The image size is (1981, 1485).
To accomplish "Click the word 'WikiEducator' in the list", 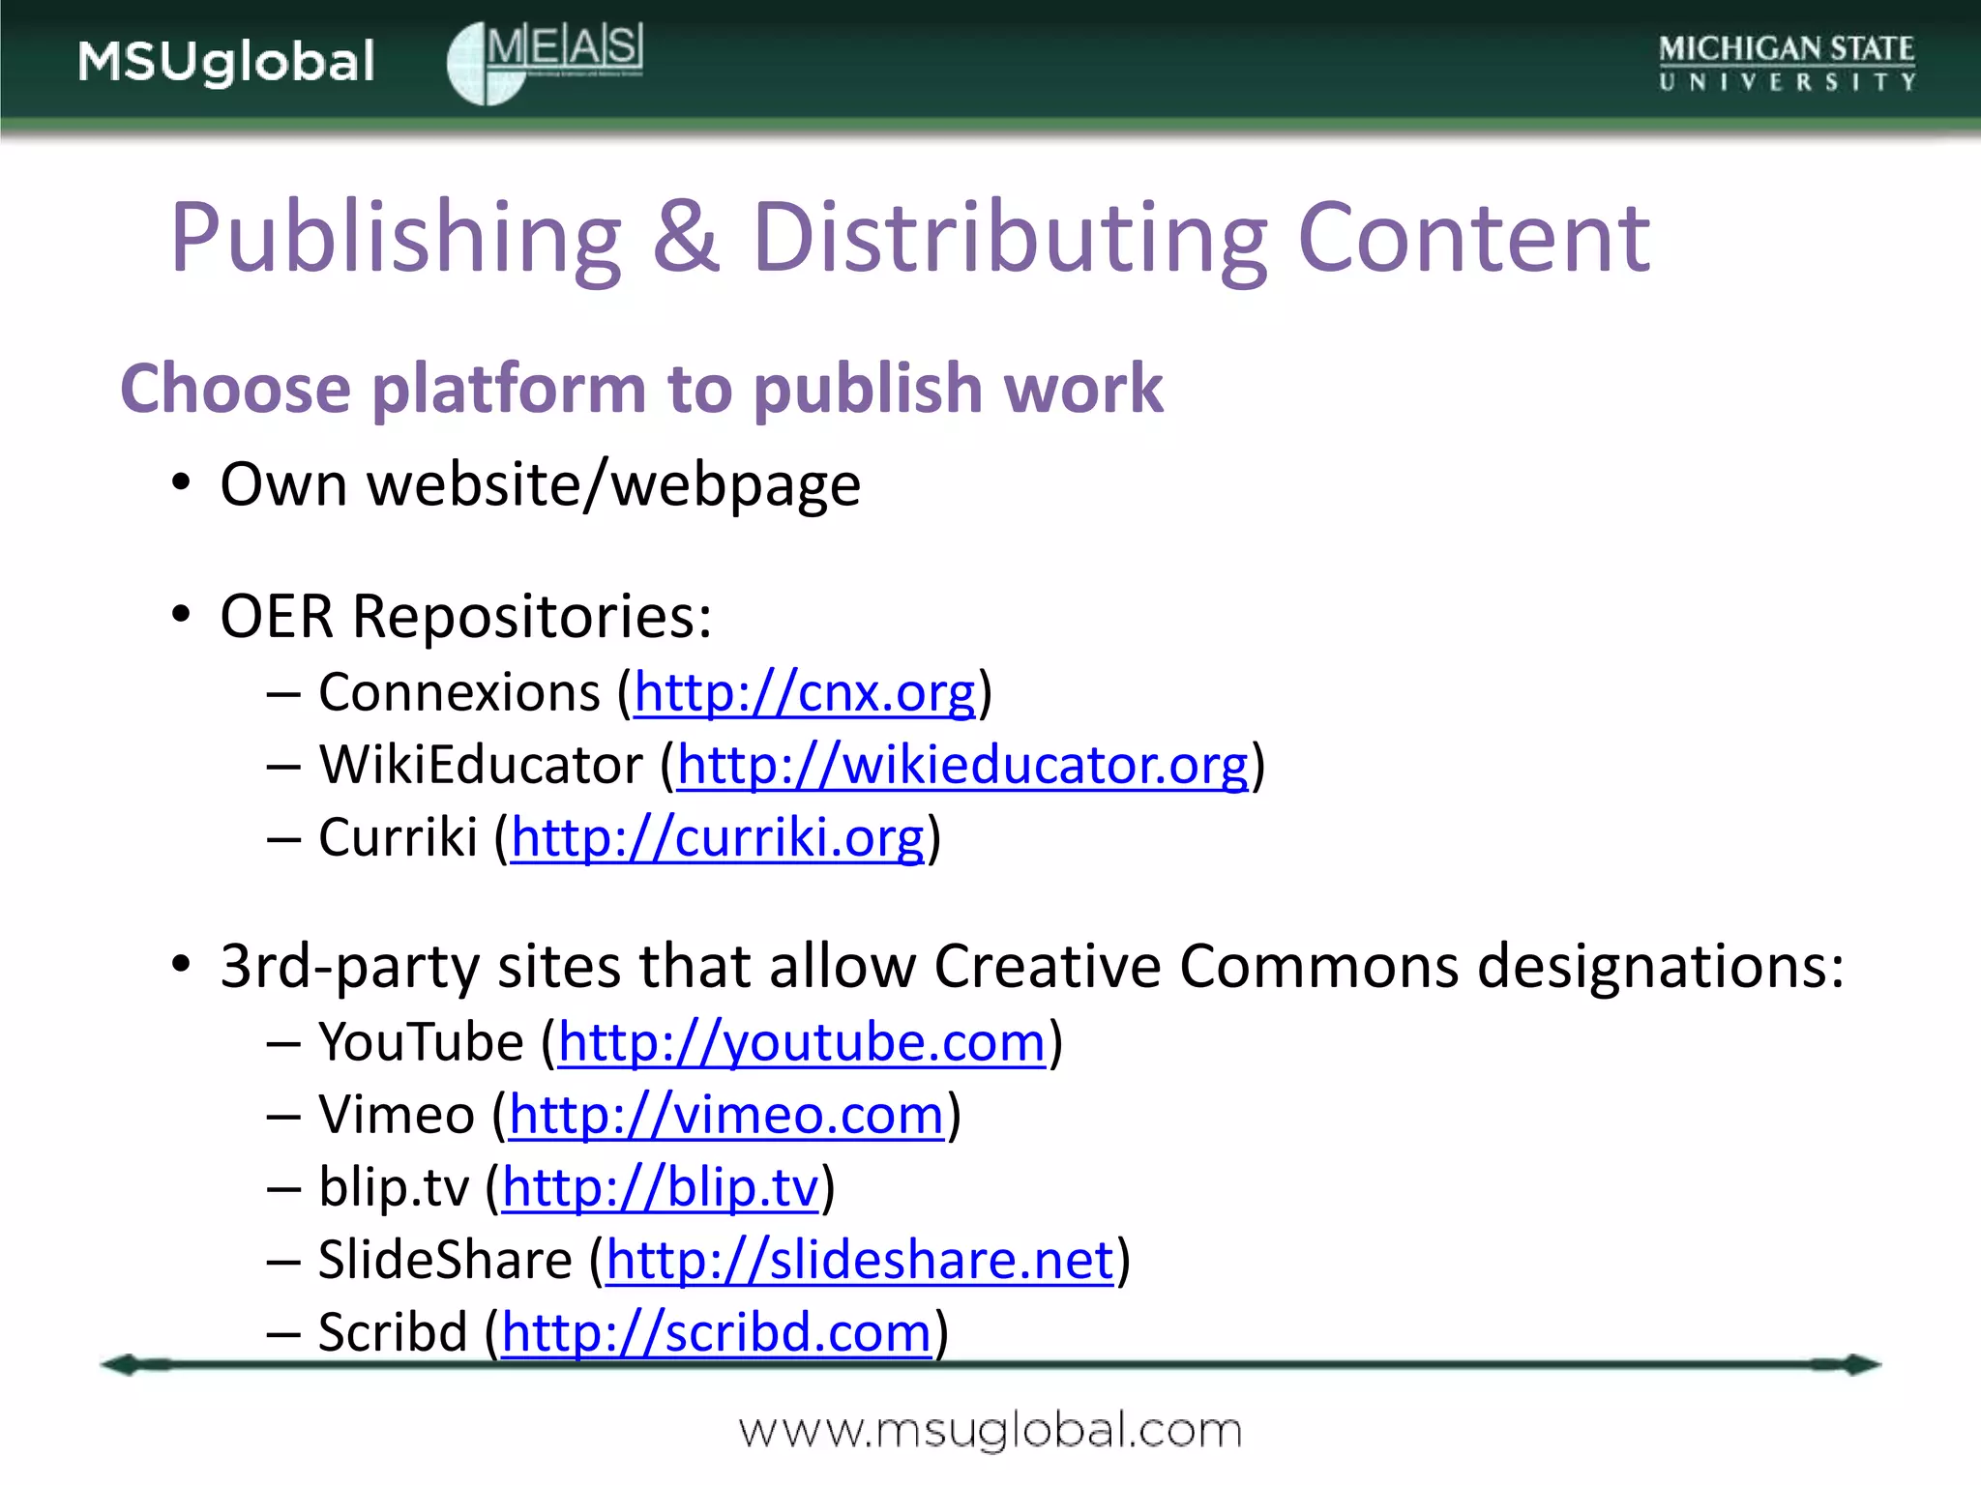I will [x=481, y=766].
